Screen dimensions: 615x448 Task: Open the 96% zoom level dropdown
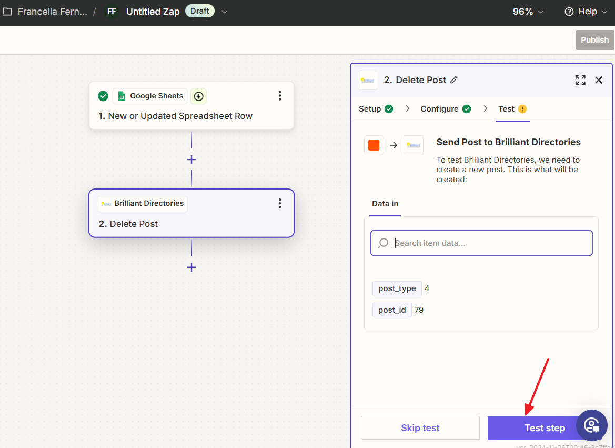528,12
